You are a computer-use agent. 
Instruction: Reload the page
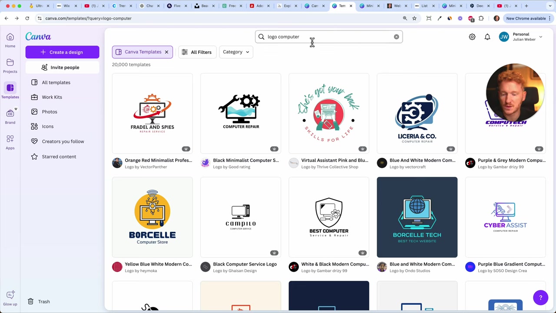[x=27, y=18]
